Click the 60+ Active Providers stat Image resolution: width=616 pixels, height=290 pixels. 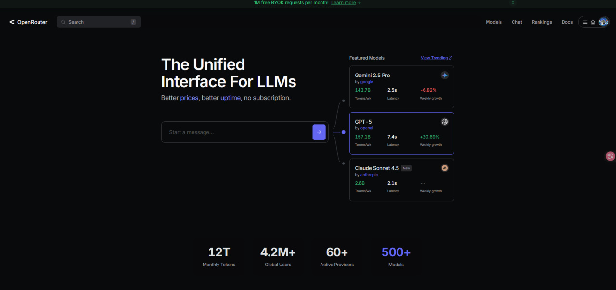click(337, 257)
